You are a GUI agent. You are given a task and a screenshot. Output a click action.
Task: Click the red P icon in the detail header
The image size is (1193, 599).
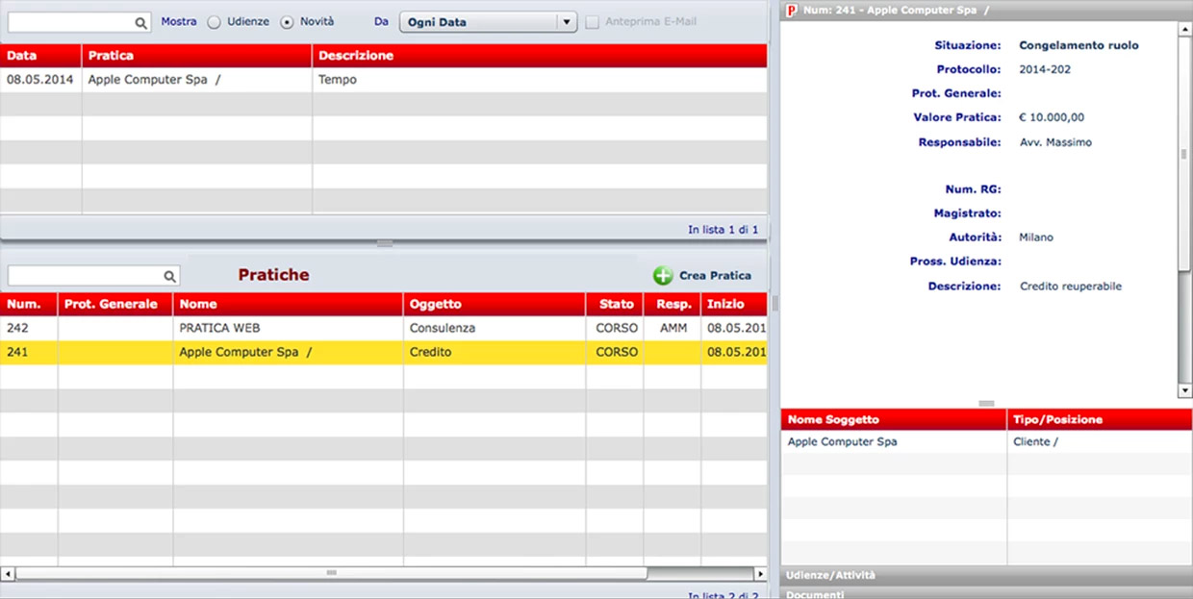tap(792, 11)
